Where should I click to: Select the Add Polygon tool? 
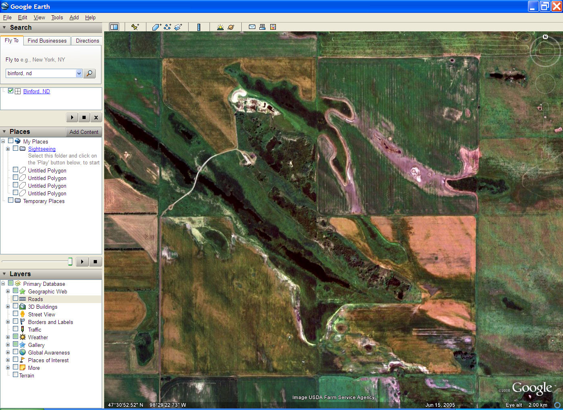156,27
